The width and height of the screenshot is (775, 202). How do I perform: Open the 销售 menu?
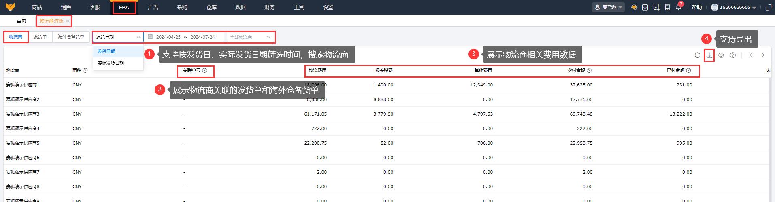pyautogui.click(x=66, y=7)
